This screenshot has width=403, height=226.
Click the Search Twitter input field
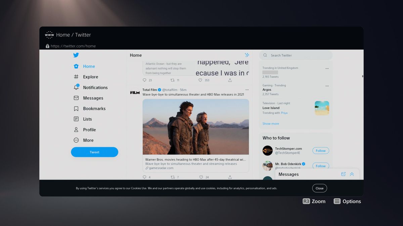click(296, 55)
